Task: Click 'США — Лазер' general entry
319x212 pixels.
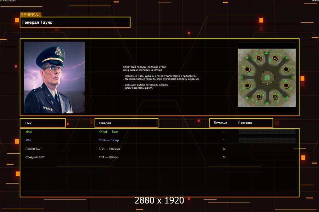Action: [x=109, y=140]
